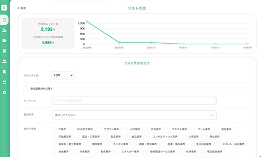261x157 pixels.
Task: Open the user management sidebar icon
Action: (4, 30)
